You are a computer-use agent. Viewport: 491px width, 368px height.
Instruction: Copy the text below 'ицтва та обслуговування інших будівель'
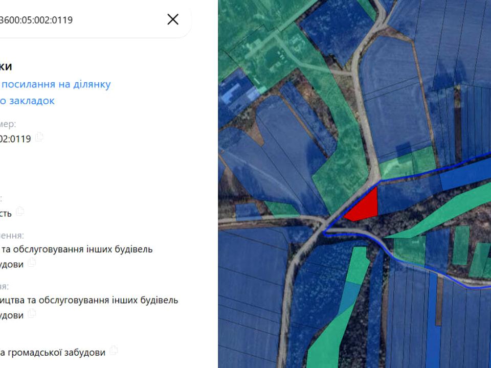tap(32, 313)
